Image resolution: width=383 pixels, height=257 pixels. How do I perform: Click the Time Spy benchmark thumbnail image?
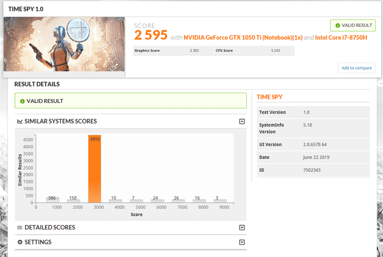64,44
